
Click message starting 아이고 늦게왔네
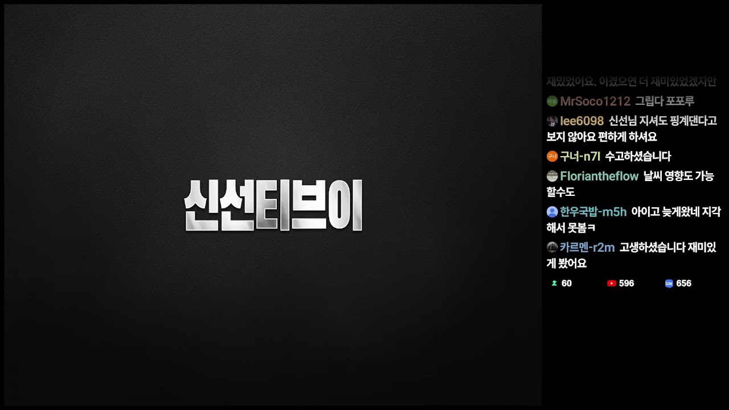pyautogui.click(x=633, y=220)
